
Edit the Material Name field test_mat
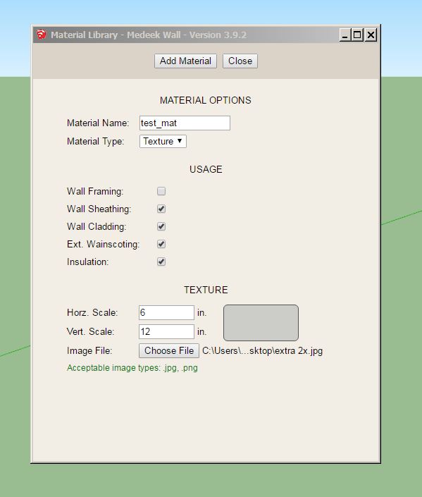click(x=185, y=123)
